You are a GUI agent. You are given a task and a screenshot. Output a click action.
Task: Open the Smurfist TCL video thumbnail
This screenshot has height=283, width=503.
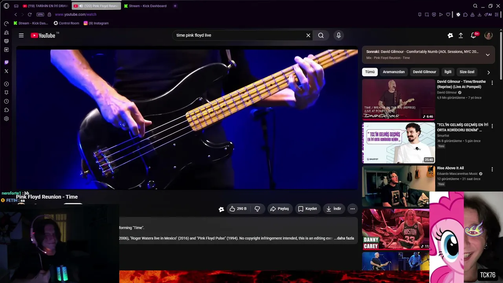[398, 143]
